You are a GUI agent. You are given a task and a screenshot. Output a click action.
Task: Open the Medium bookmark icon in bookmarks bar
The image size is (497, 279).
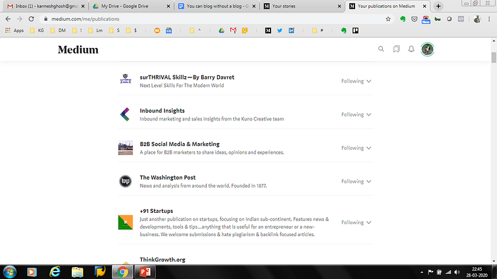[x=268, y=30]
